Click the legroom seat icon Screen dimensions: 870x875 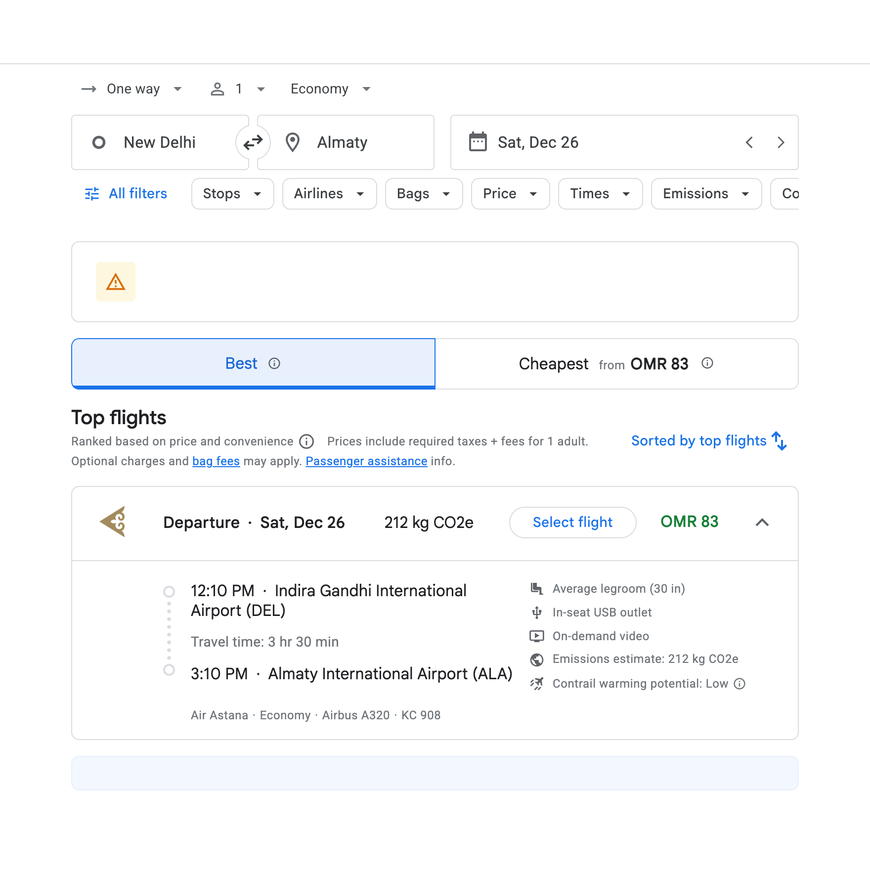pyautogui.click(x=537, y=588)
